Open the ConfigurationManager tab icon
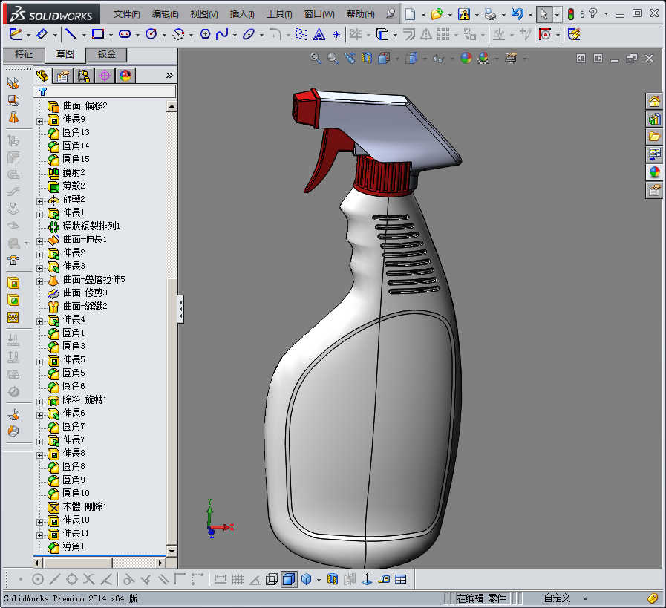Screen dimensions: 666x608 (84, 76)
